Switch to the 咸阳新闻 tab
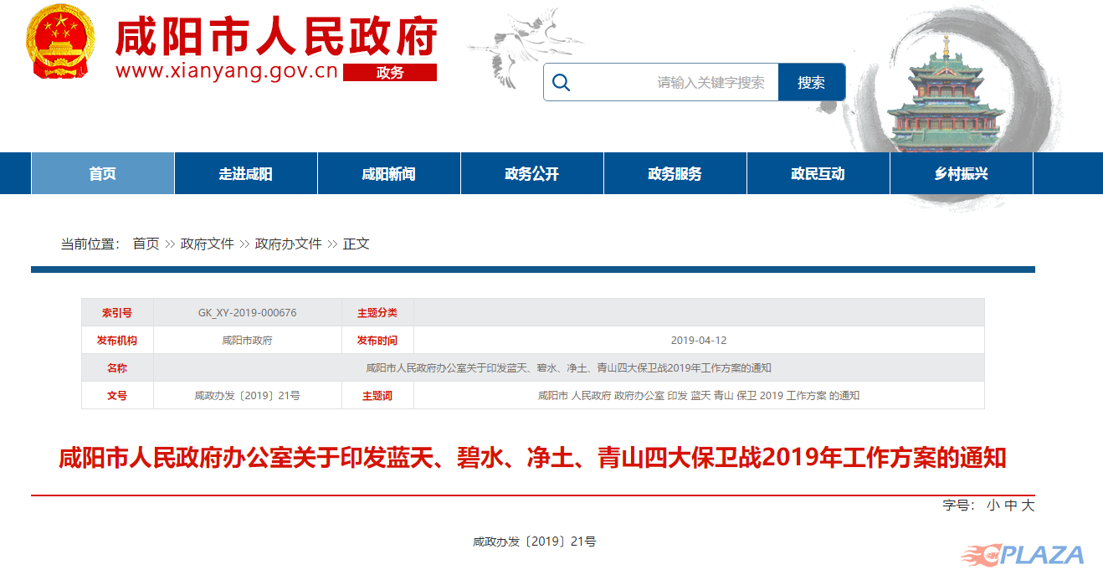This screenshot has width=1103, height=580. coord(388,172)
